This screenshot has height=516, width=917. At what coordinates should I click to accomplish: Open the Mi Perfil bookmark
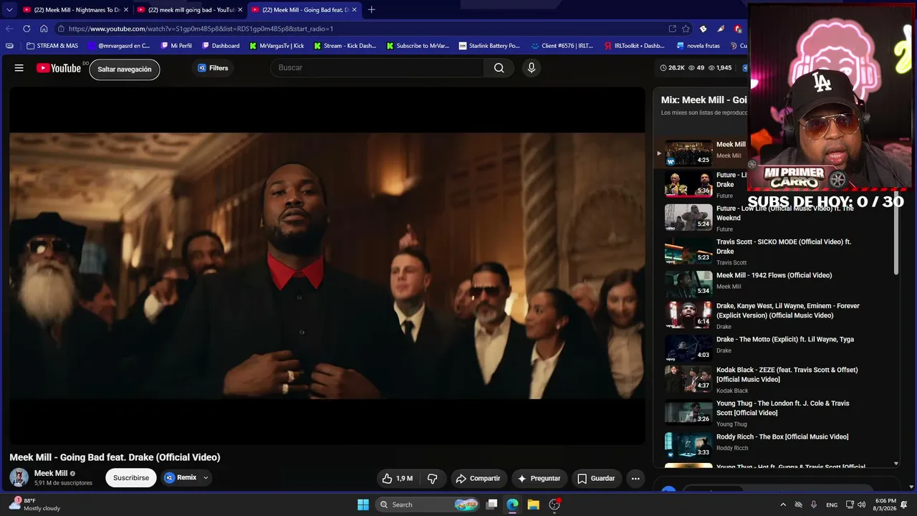(176, 46)
